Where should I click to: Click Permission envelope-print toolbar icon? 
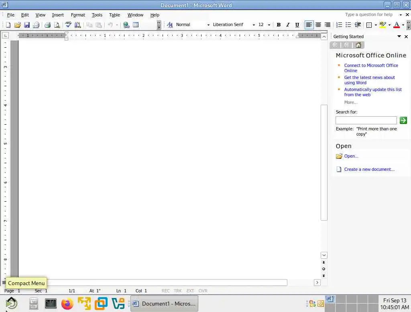point(36,25)
